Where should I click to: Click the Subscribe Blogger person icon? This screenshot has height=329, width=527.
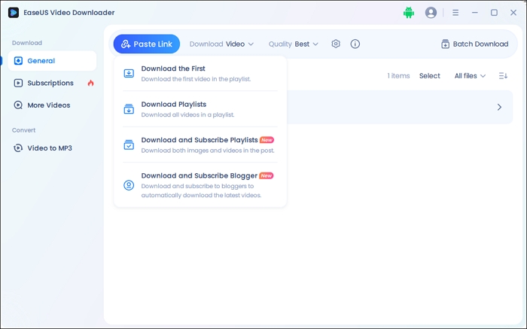129,185
